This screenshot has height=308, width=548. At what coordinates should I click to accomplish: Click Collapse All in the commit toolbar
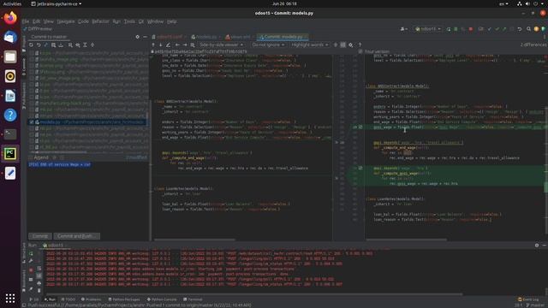tap(92, 45)
